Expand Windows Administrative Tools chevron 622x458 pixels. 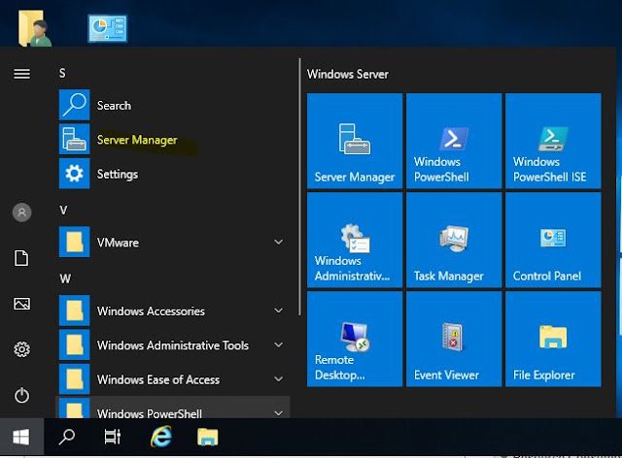[x=279, y=344]
